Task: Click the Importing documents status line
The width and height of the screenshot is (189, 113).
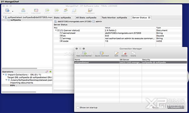Action: [x=21, y=83]
